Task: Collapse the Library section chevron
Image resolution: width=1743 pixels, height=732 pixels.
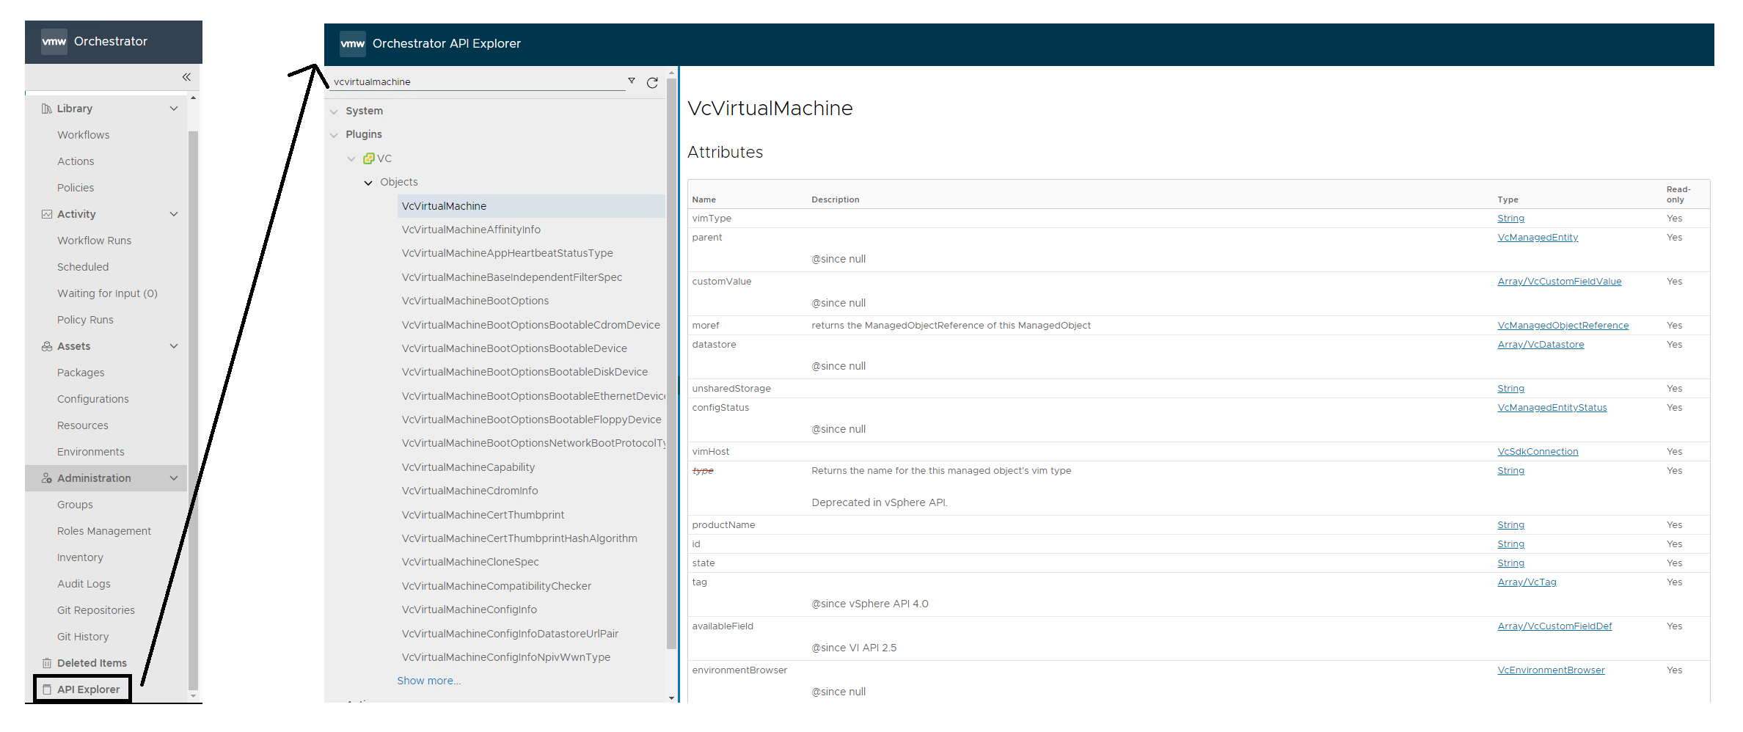Action: point(174,109)
